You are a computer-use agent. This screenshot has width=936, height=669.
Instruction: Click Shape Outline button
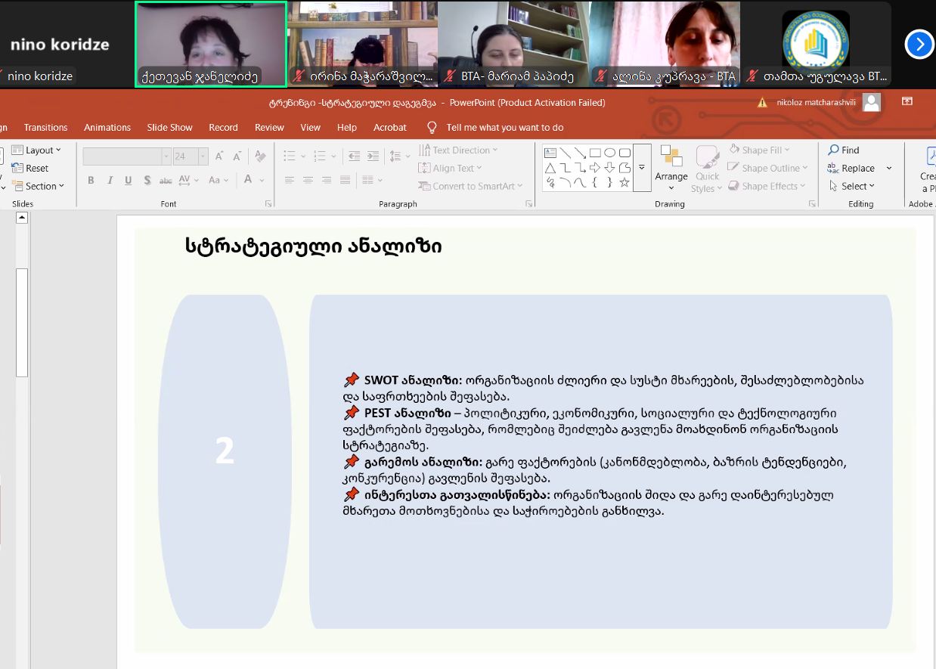(x=767, y=168)
